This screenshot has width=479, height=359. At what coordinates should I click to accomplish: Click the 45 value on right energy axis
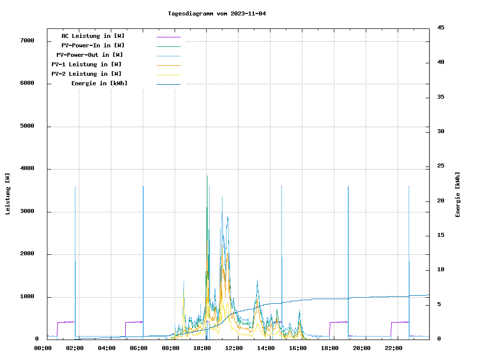[441, 27]
